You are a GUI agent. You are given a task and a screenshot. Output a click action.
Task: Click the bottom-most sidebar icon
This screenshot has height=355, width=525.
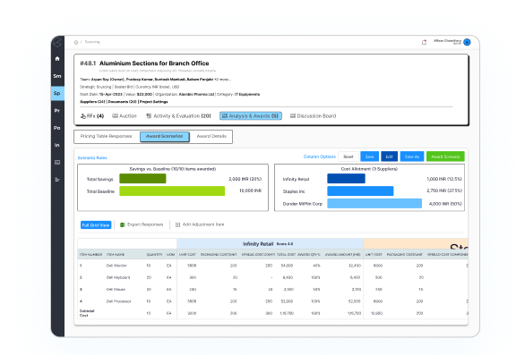[x=57, y=180]
